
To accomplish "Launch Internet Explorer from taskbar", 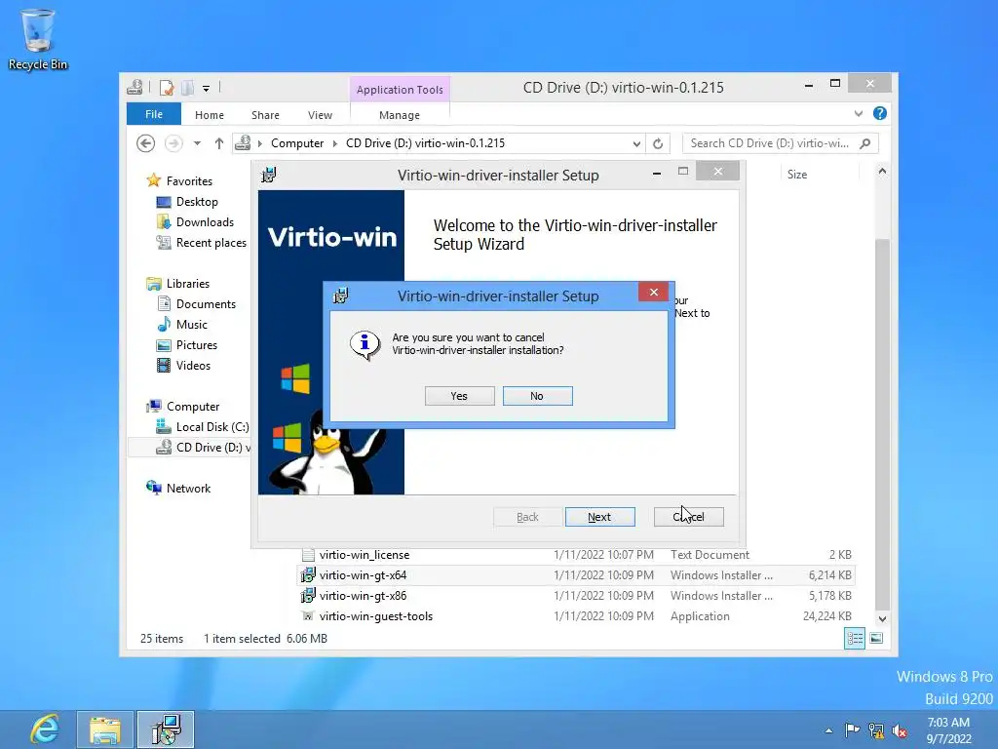I will (44, 729).
